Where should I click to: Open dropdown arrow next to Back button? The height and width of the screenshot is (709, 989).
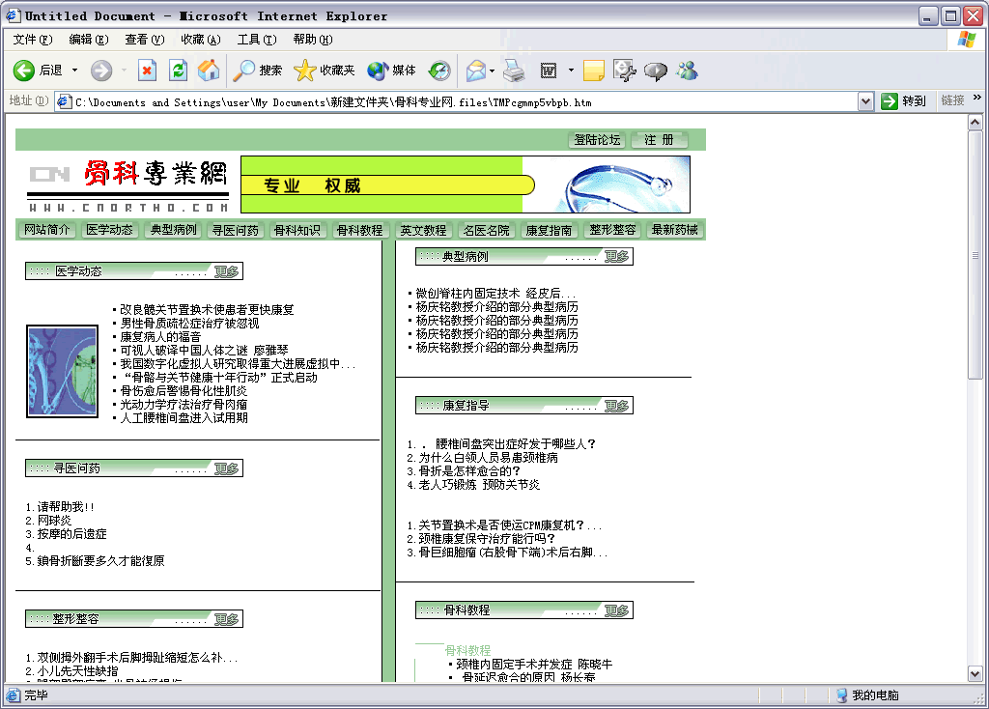74,71
